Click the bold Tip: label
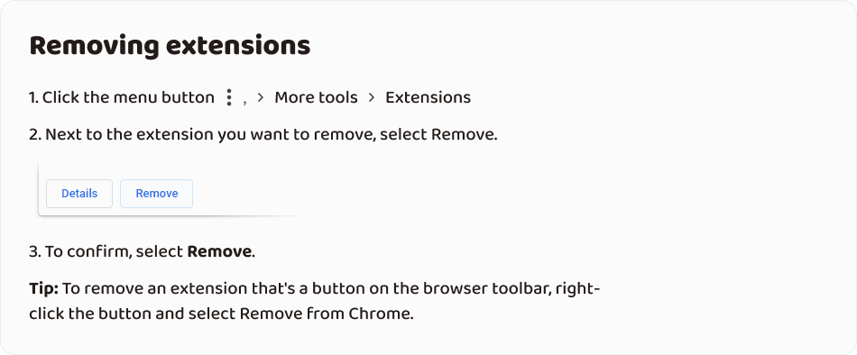857x355 pixels. click(x=43, y=288)
